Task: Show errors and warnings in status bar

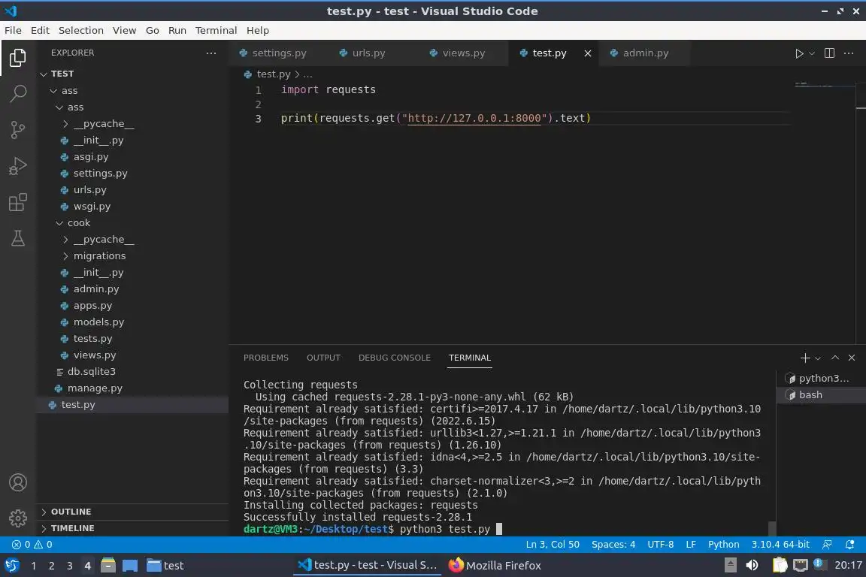Action: click(x=32, y=545)
